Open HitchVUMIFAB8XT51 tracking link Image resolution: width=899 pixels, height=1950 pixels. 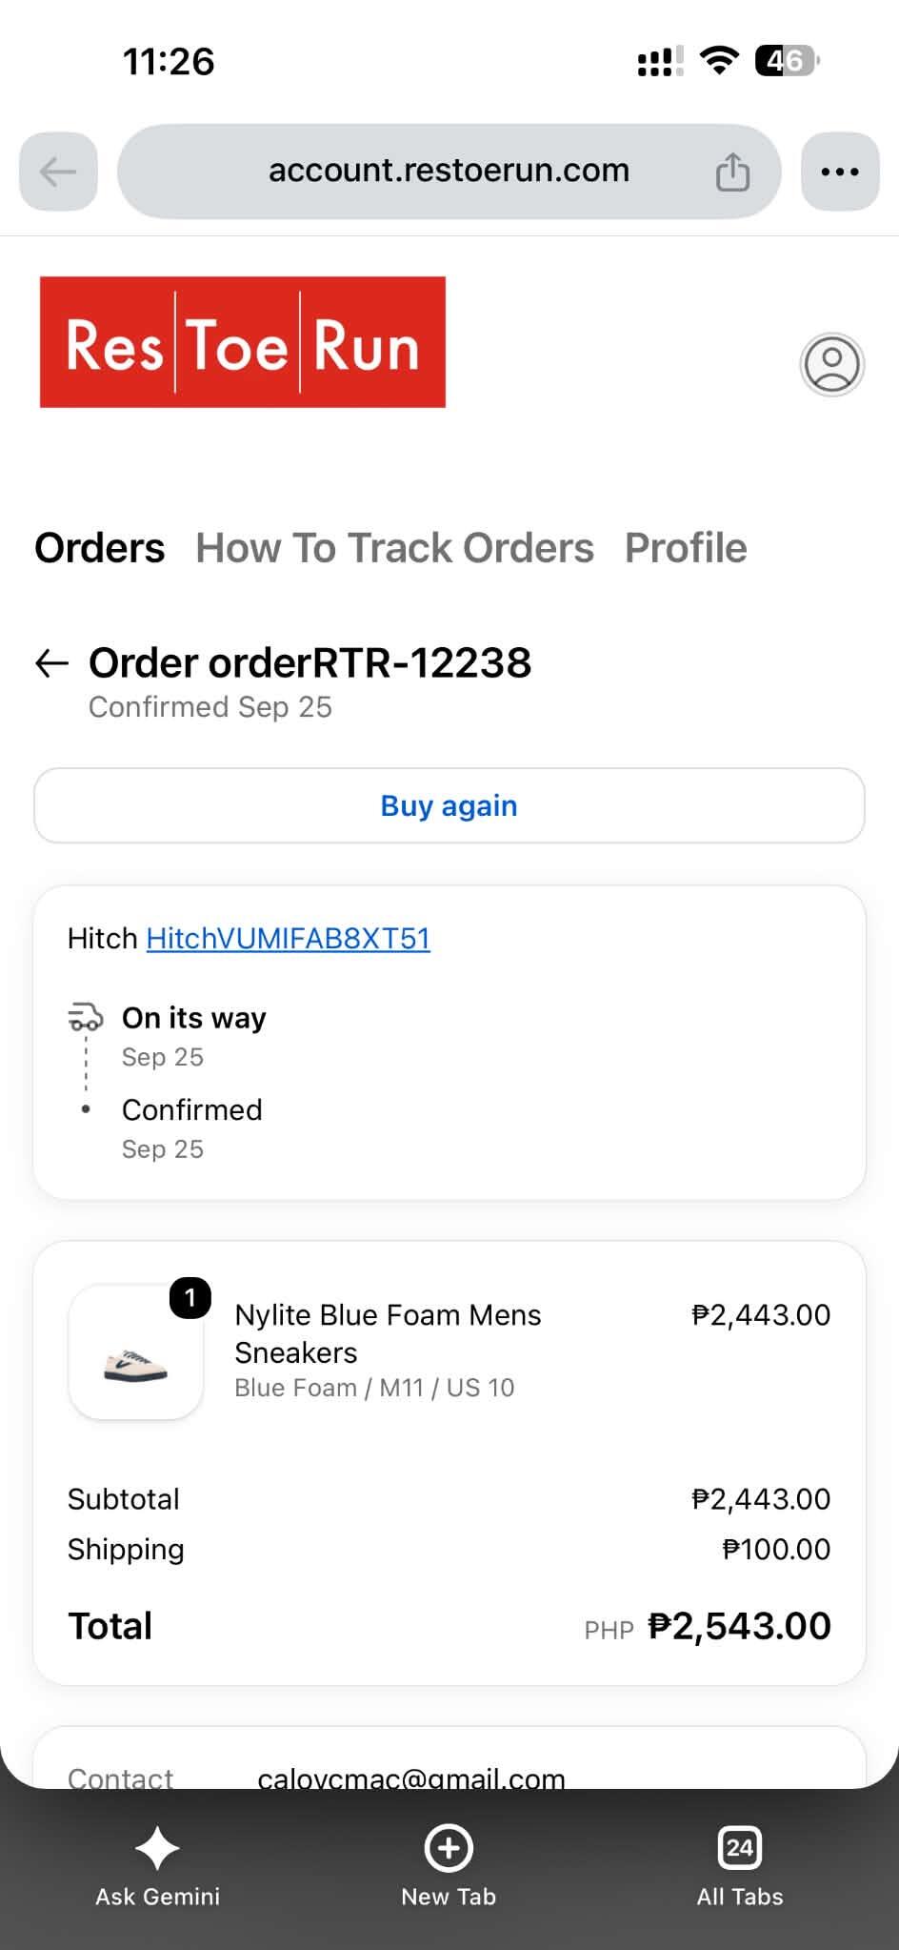288,939
